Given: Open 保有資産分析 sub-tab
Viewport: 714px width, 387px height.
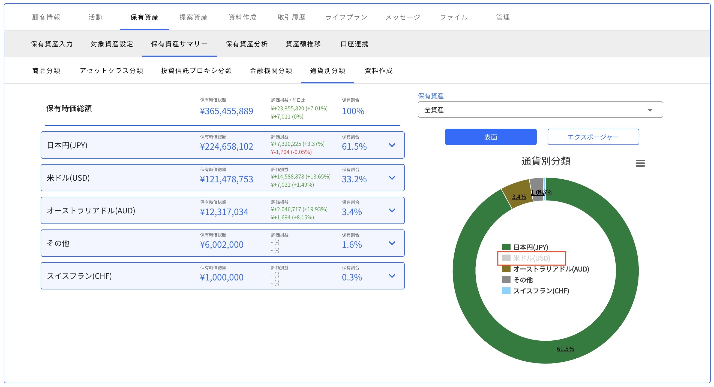Looking at the screenshot, I should coord(247,44).
